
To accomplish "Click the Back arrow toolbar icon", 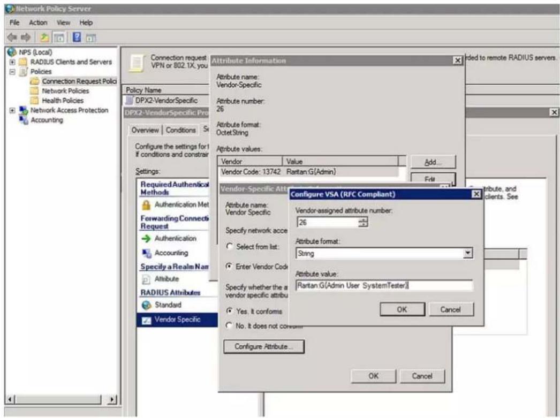I will click(x=12, y=37).
